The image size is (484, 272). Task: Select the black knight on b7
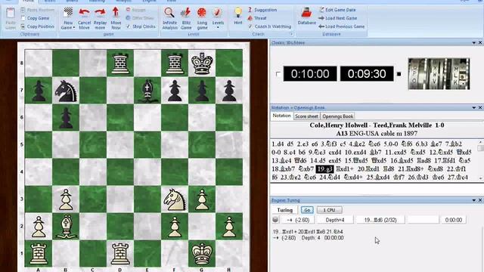[x=66, y=91]
